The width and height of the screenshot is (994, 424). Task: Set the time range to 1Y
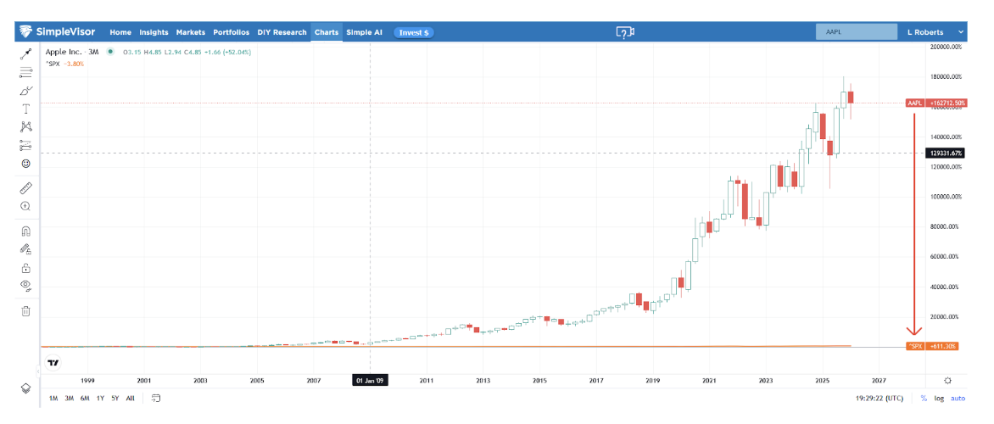tap(100, 398)
